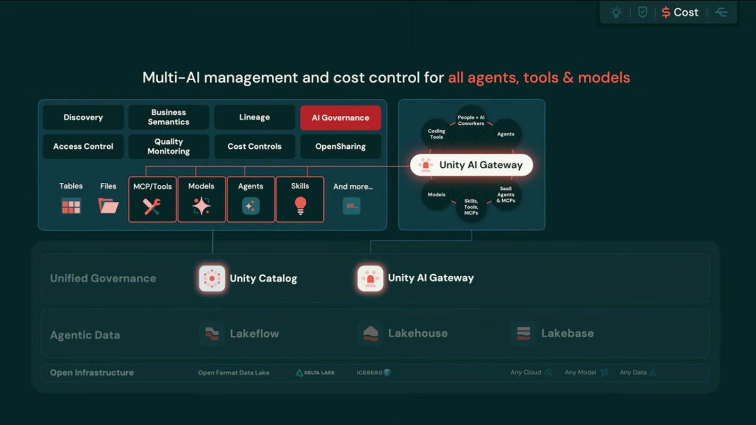
Task: Click the Any Data icon
Action: tap(653, 372)
